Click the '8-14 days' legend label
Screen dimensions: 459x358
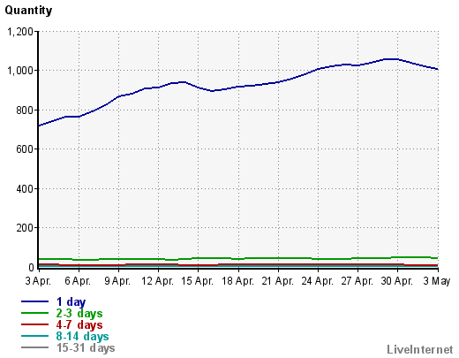(x=82, y=336)
